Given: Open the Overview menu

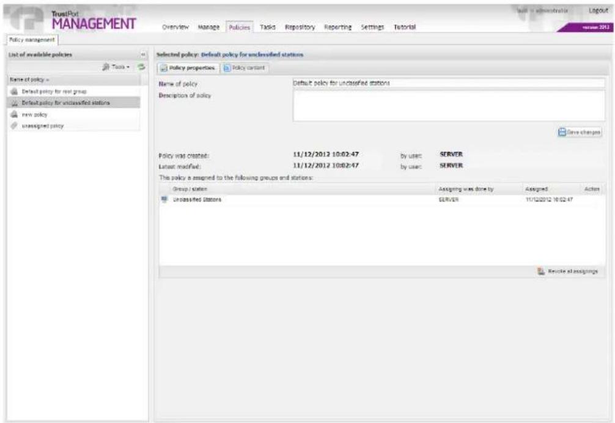Looking at the screenshot, I should (175, 27).
